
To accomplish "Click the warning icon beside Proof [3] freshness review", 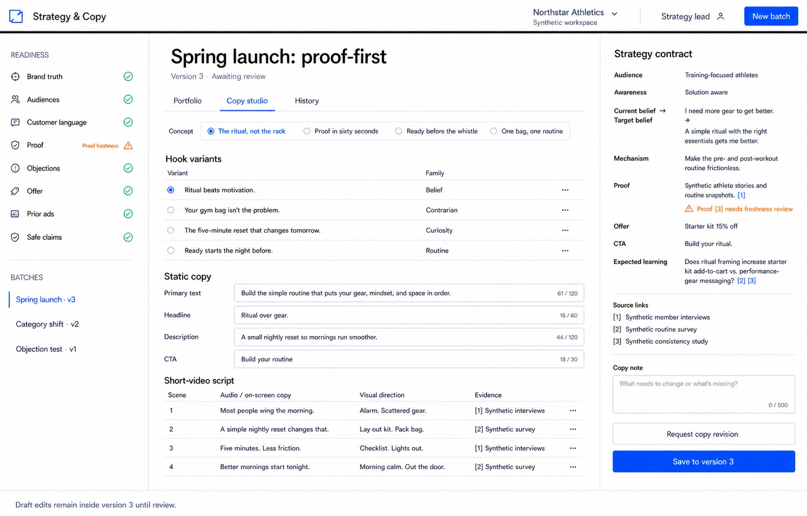I will (689, 208).
